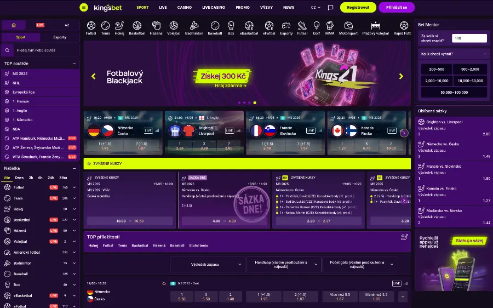Viewport: 493px width, 308px height.
Task: Show next promo banner with right arrow
Action: click(x=401, y=76)
